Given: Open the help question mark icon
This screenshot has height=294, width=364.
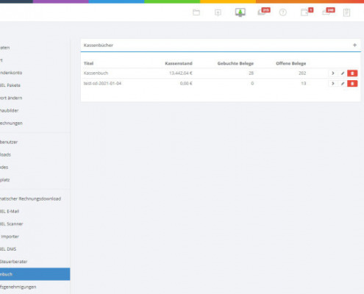Looking at the screenshot, I should (x=283, y=12).
